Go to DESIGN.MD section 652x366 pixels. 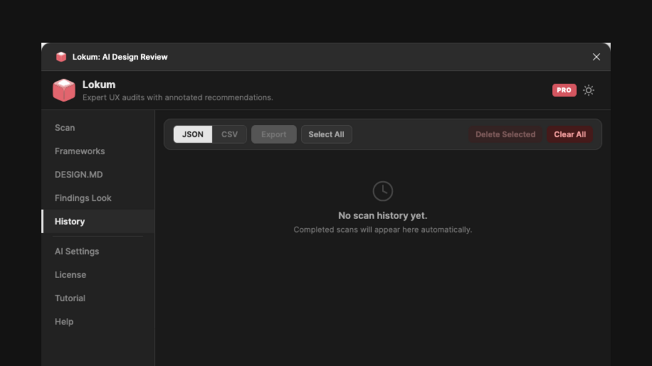[98, 175]
